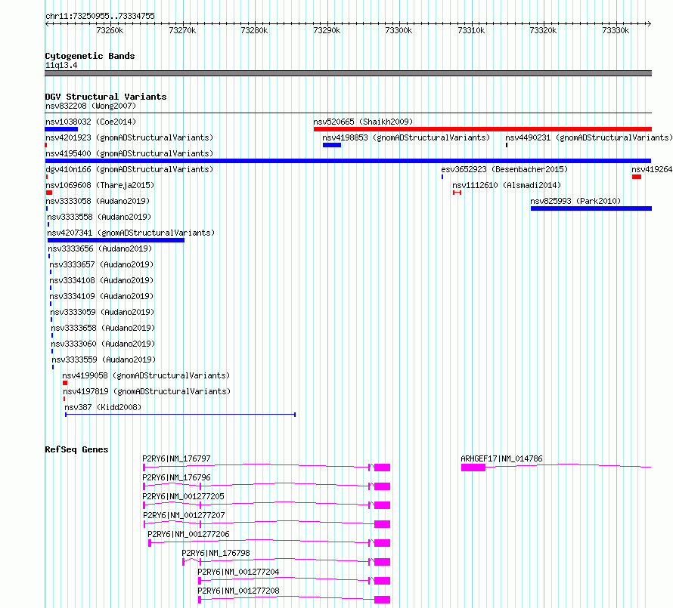Select nsv3333058 (Audano2019) label
This screenshot has height=608, width=673.
(98, 201)
